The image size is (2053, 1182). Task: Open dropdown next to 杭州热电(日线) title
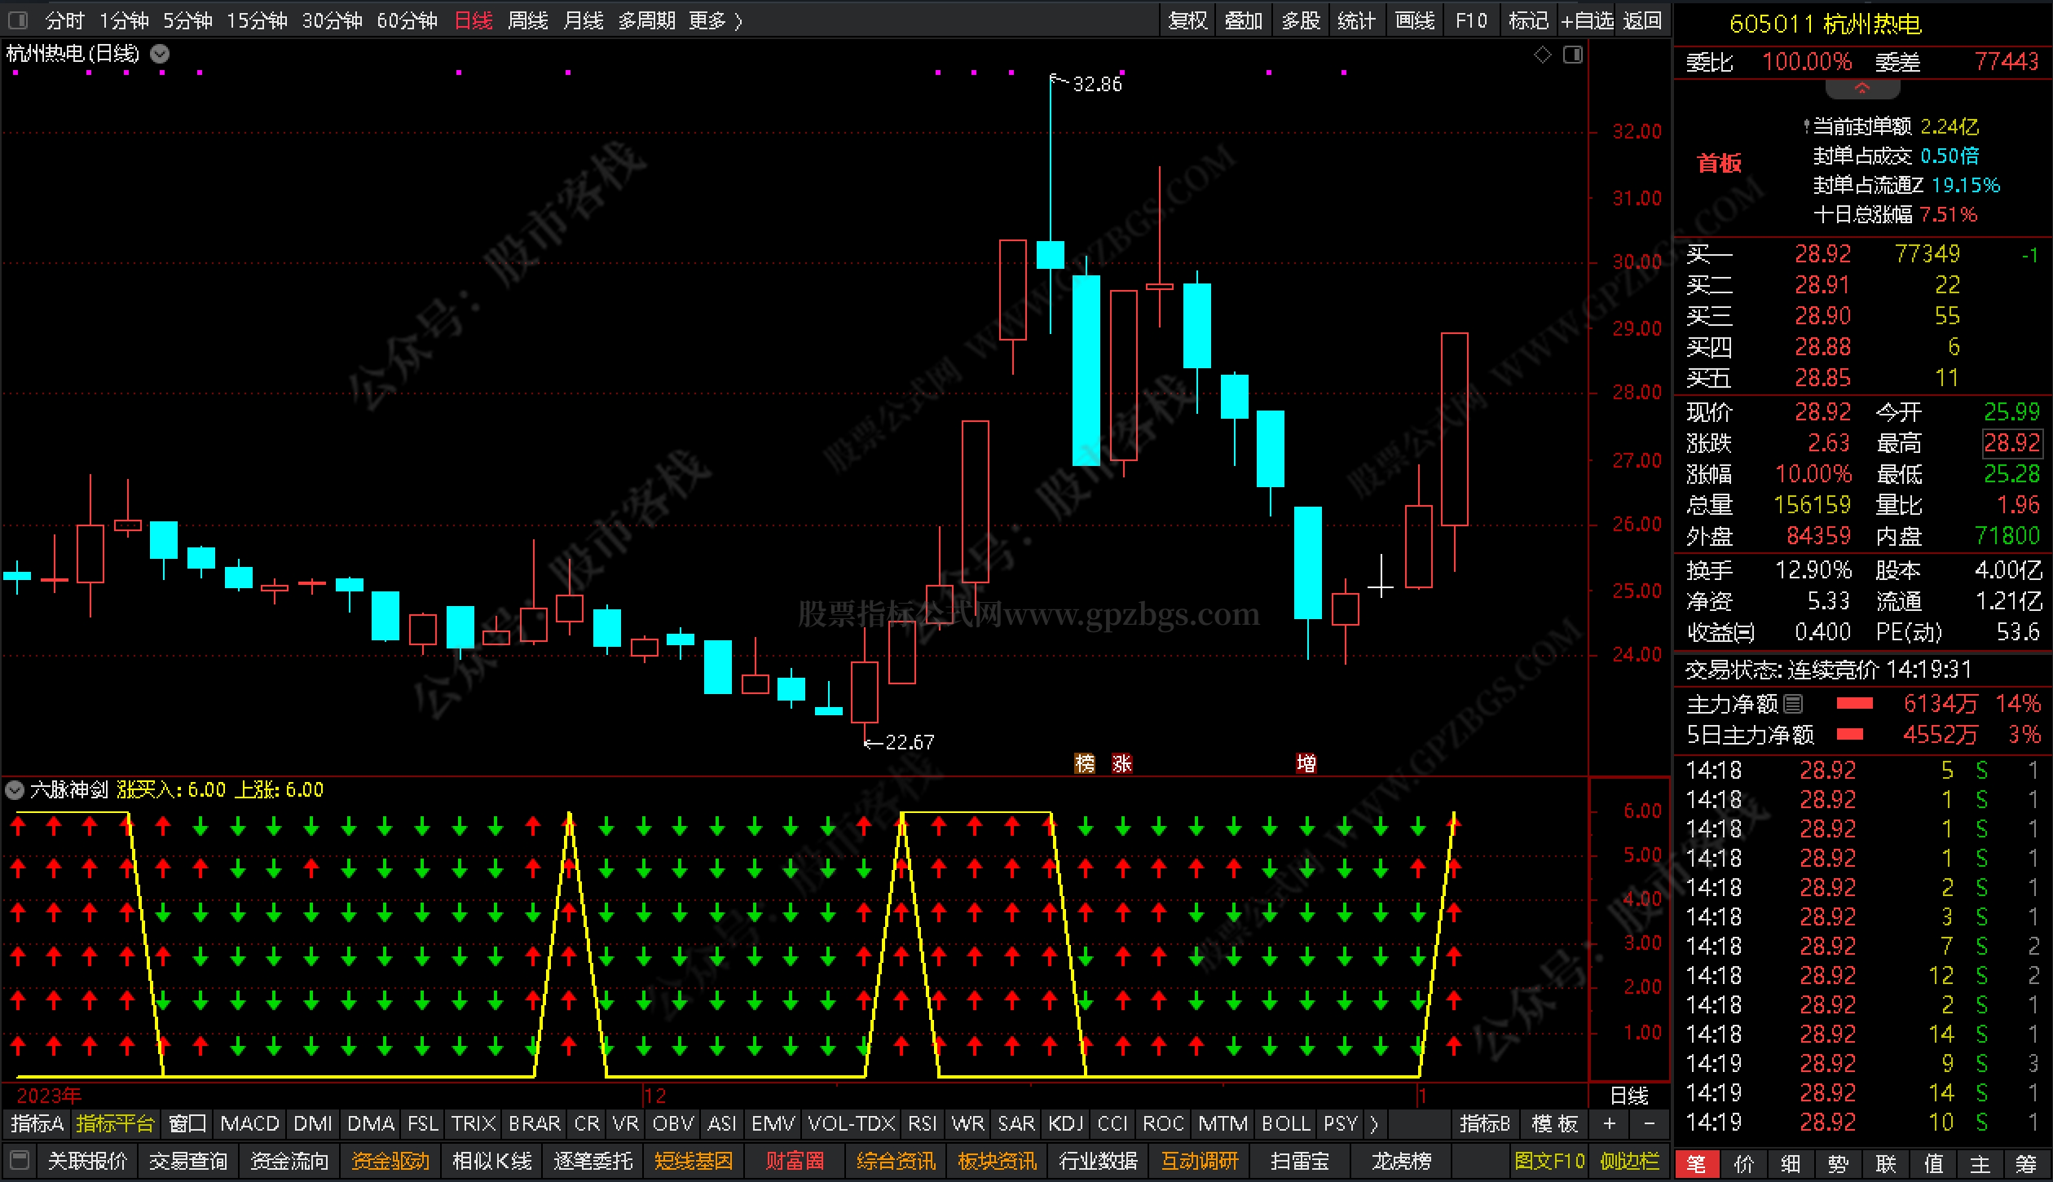click(161, 54)
